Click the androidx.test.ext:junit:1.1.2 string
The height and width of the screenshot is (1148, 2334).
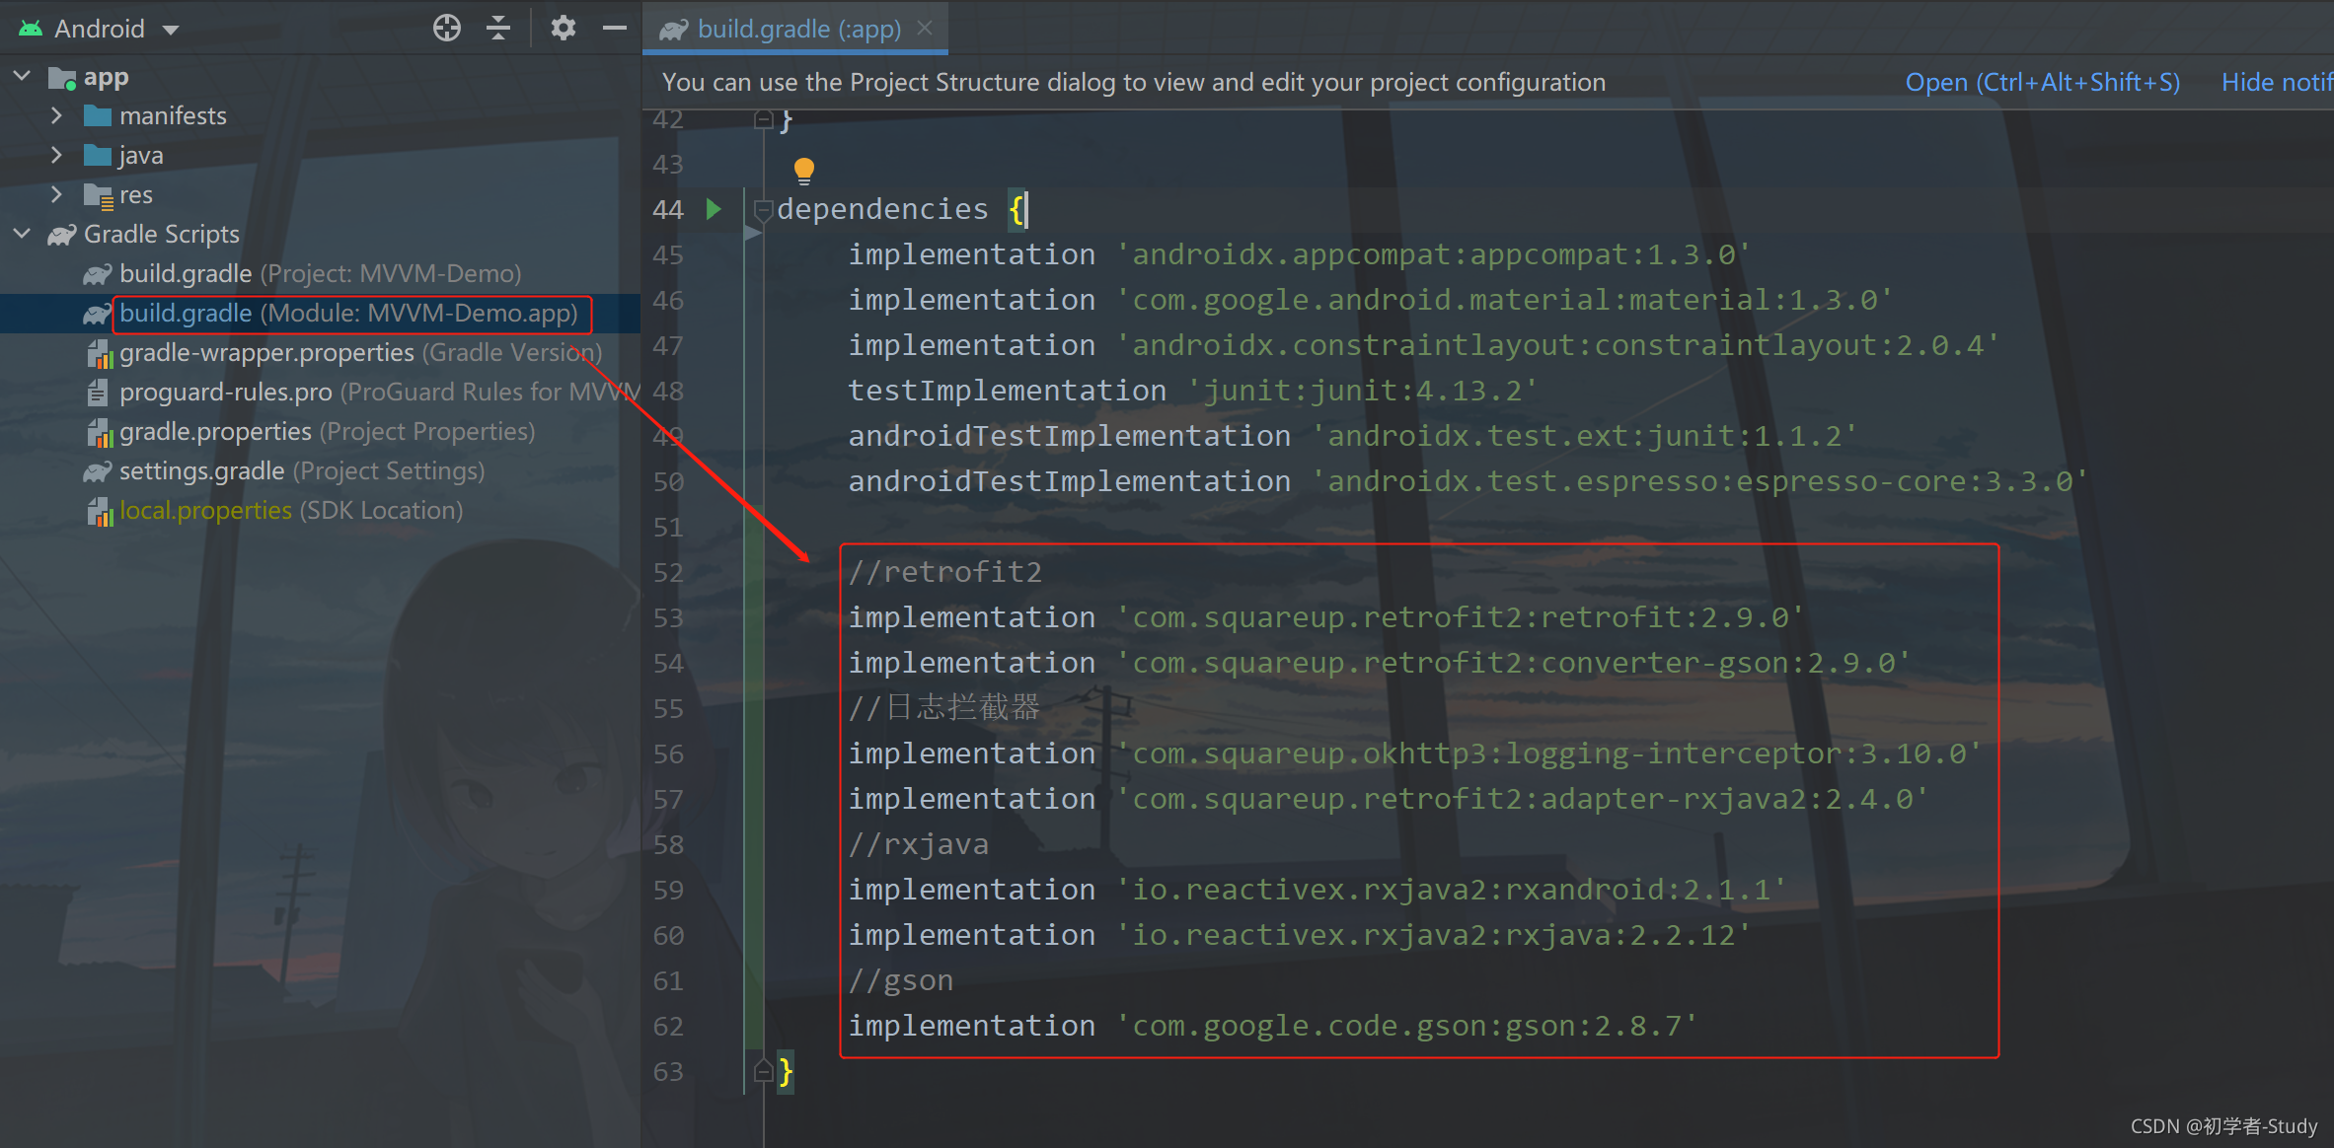click(1585, 436)
